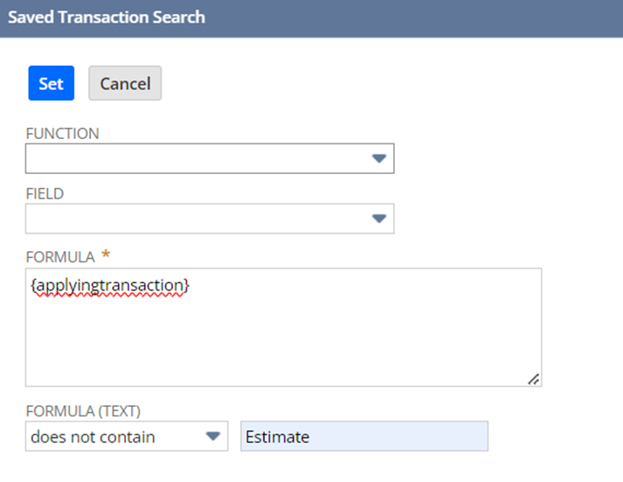The image size is (623, 482).
Task: Click the FIELD label text
Action: tap(45, 194)
